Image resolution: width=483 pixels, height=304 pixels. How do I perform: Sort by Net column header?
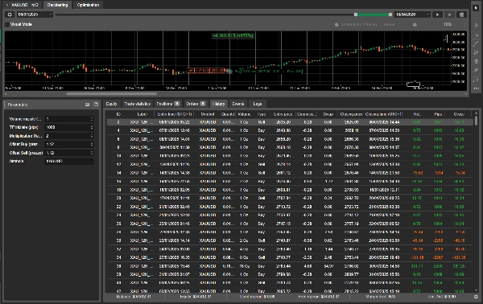coord(417,114)
